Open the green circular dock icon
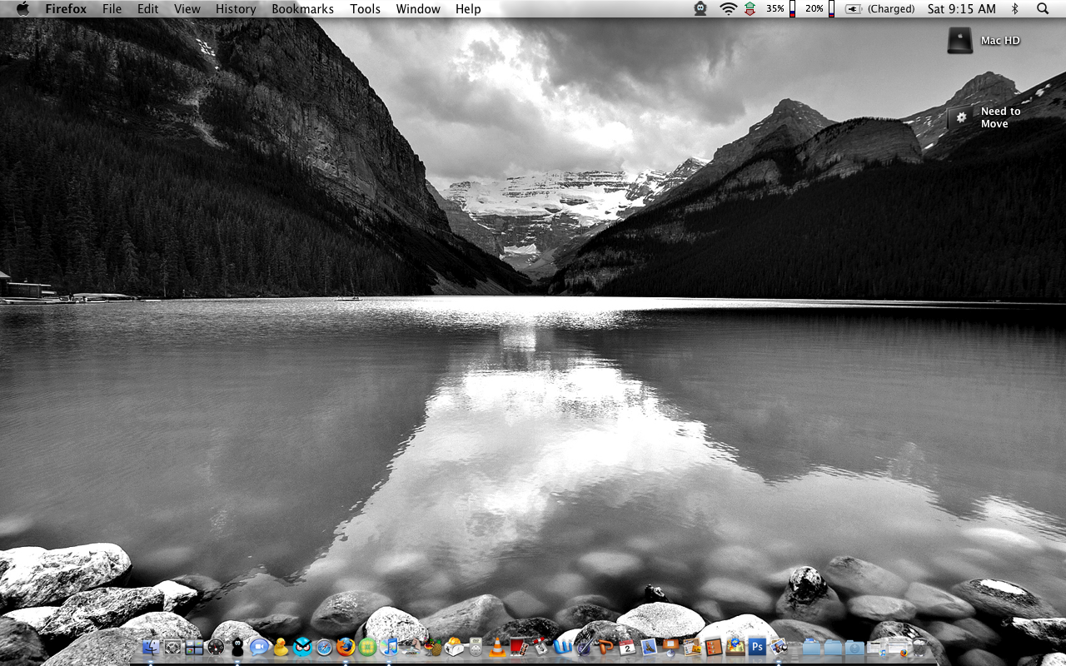 (x=367, y=647)
